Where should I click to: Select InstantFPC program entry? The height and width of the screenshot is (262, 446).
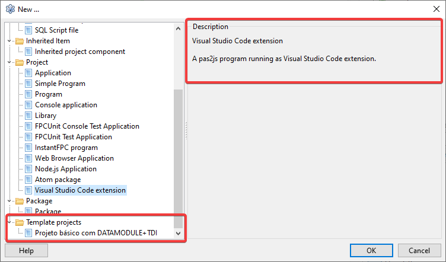tap(66, 148)
